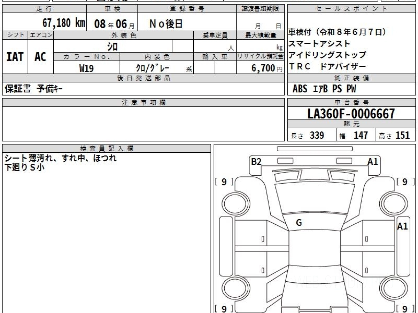Click inside the empty 注意事項欄 notes box
418x313 pixels.
(143, 123)
